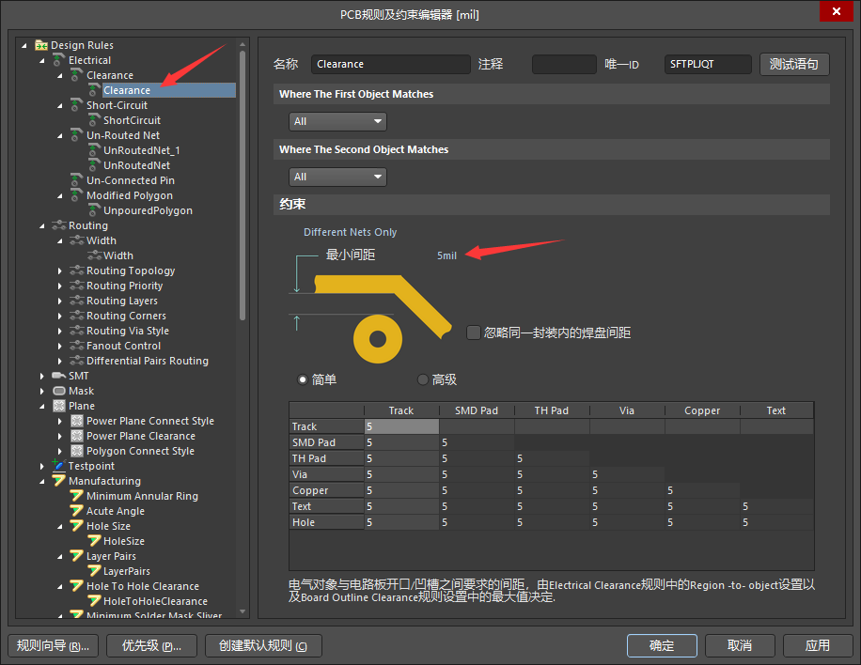Click the unique ID field SFTPLJQT
The width and height of the screenshot is (861, 665).
tap(707, 64)
